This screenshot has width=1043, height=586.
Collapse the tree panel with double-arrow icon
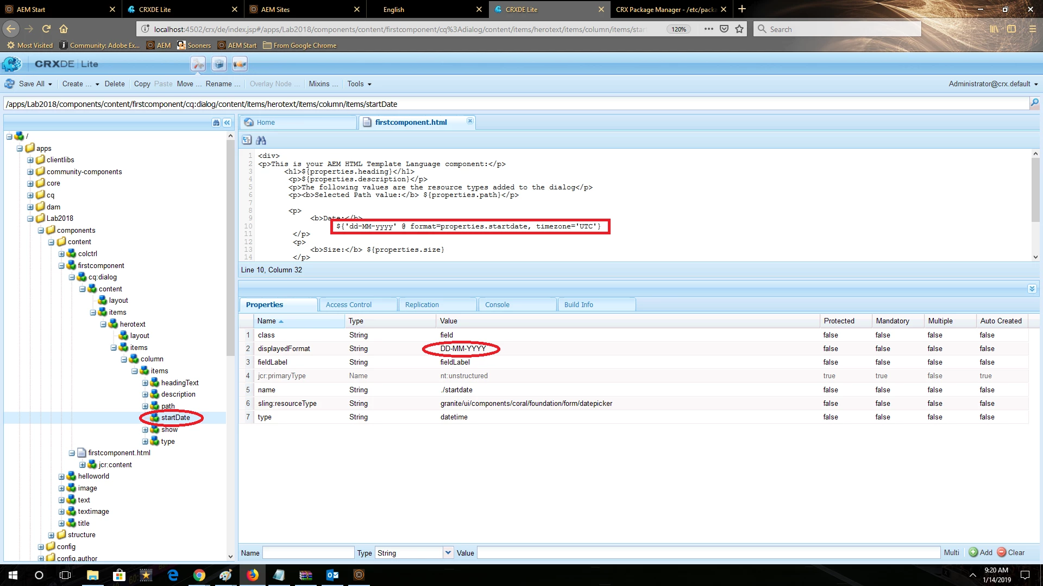click(227, 123)
